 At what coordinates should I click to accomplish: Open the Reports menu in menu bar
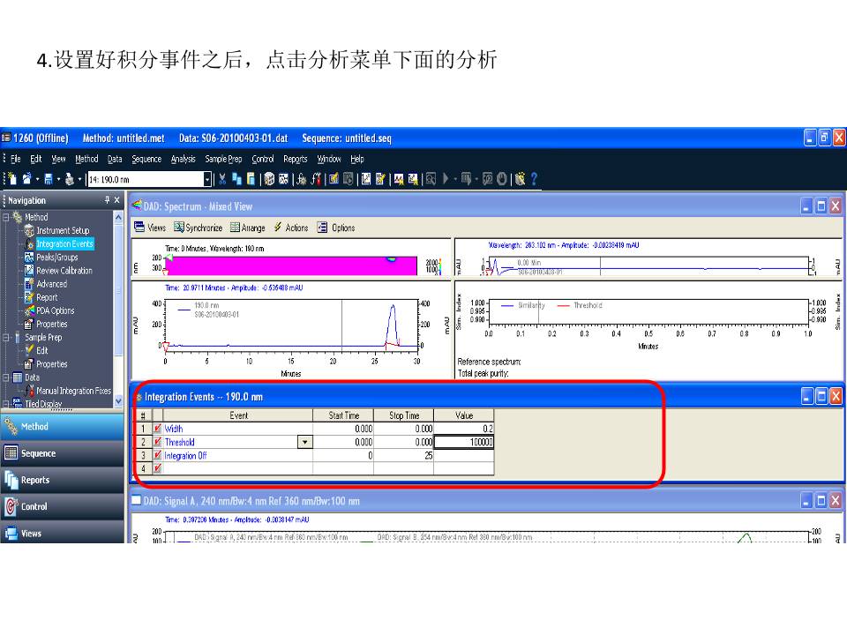click(x=295, y=160)
